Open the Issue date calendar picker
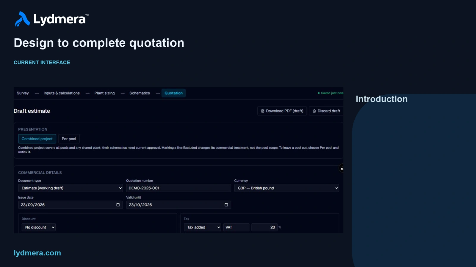 pyautogui.click(x=118, y=205)
